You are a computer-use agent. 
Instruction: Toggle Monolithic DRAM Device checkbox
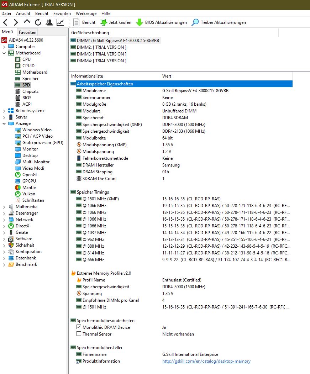79,327
